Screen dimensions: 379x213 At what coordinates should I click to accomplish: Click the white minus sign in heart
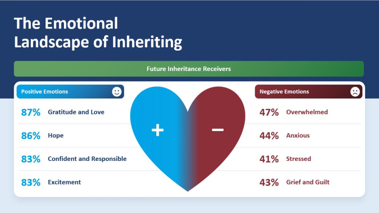(x=218, y=130)
